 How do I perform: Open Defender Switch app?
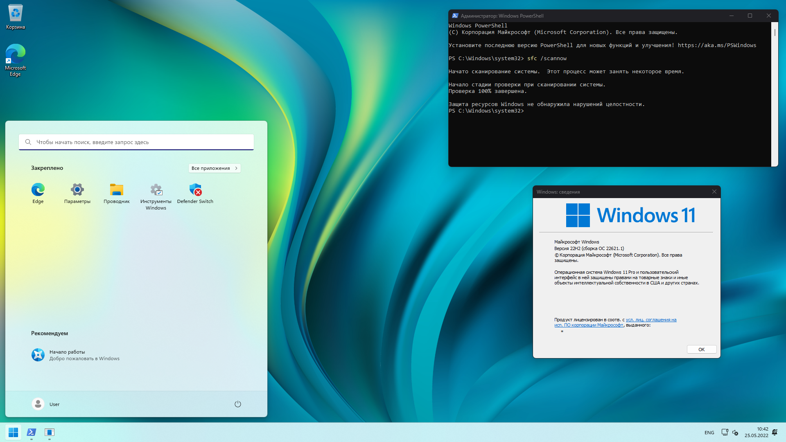[x=195, y=190]
